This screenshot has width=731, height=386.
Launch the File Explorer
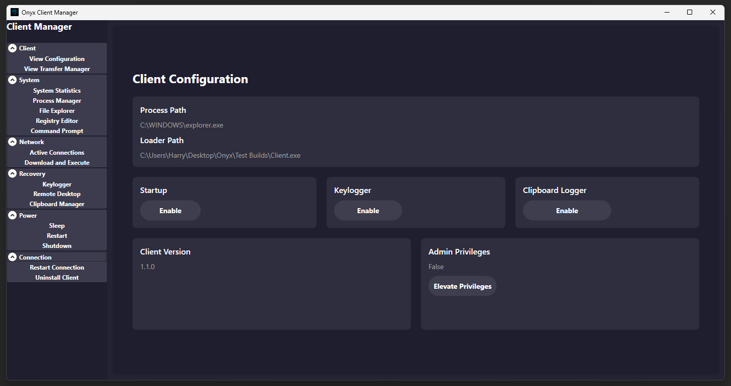(56, 110)
